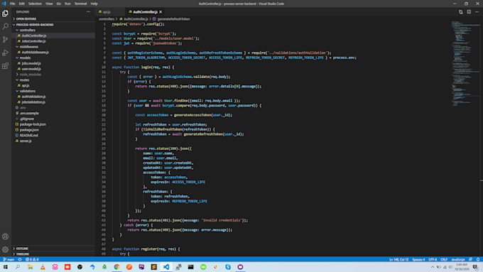The image size is (483, 272).
Task: Open JobsController.js in the explorer
Action: [x=33, y=41]
